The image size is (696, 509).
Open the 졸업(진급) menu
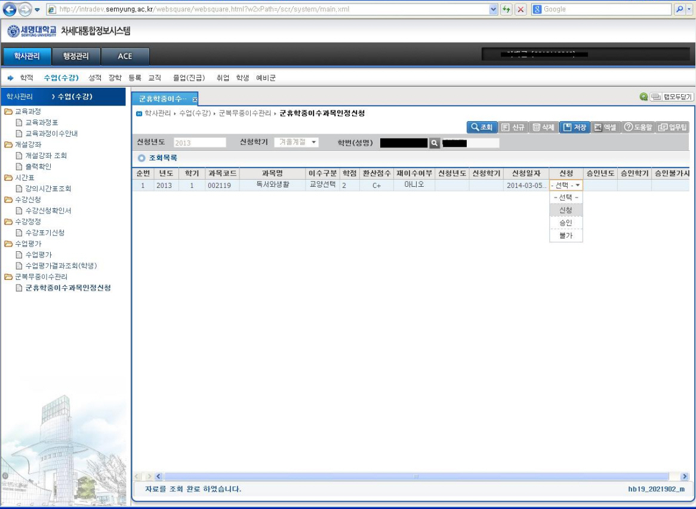pyautogui.click(x=189, y=78)
